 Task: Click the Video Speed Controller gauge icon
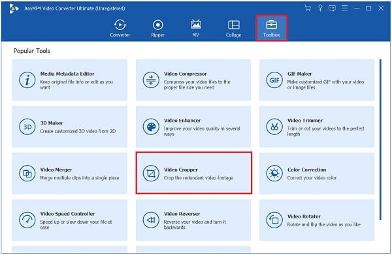point(27,220)
